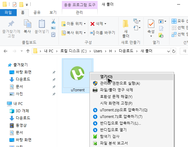Open the 파일 ribbon tab
188x147 pixels.
8,12
